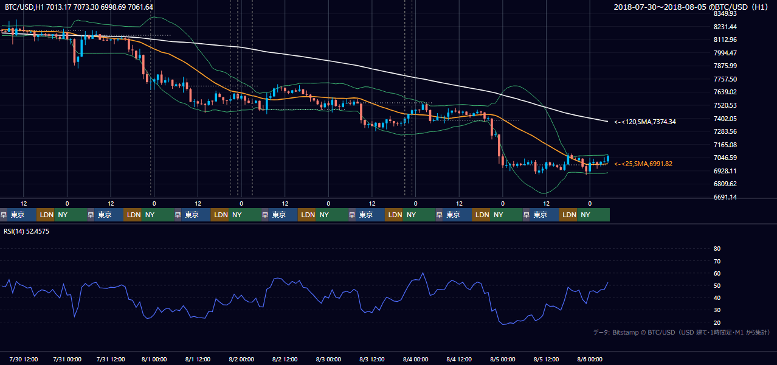Click the 8/3 00:00 time axis label
The height and width of the screenshot is (365, 777).
[x=328, y=359]
